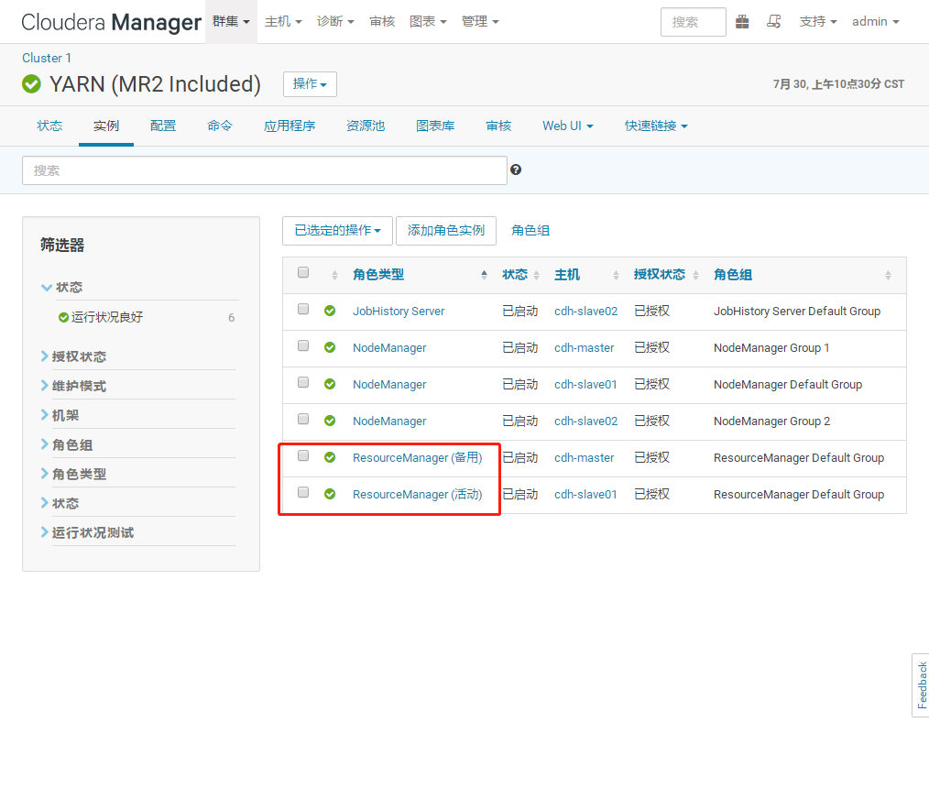Switch to the 应用程序 tab
Viewport: 929px width, 788px height.
tap(290, 126)
